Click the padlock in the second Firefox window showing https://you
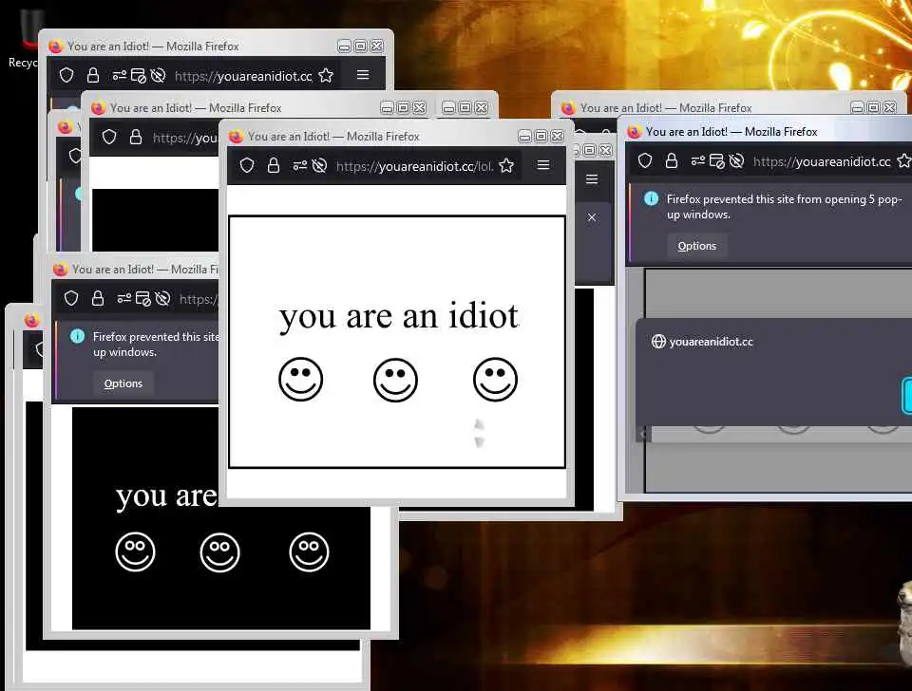Image resolution: width=912 pixels, height=691 pixels. coord(136,137)
